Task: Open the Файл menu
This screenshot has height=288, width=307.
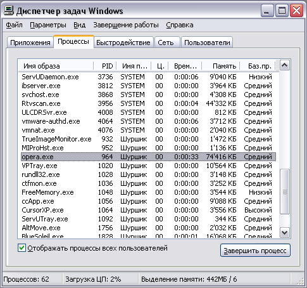Action: (x=14, y=25)
